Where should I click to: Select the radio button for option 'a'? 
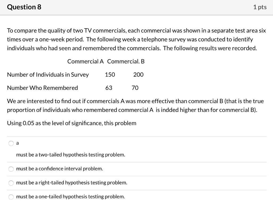(x=11, y=143)
